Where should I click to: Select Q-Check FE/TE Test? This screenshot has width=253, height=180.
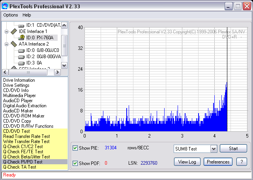[x=35, y=152]
